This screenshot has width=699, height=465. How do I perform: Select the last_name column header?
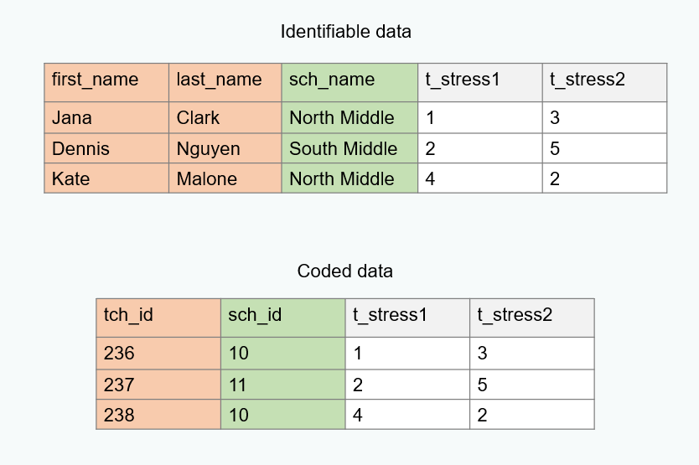coord(225,81)
